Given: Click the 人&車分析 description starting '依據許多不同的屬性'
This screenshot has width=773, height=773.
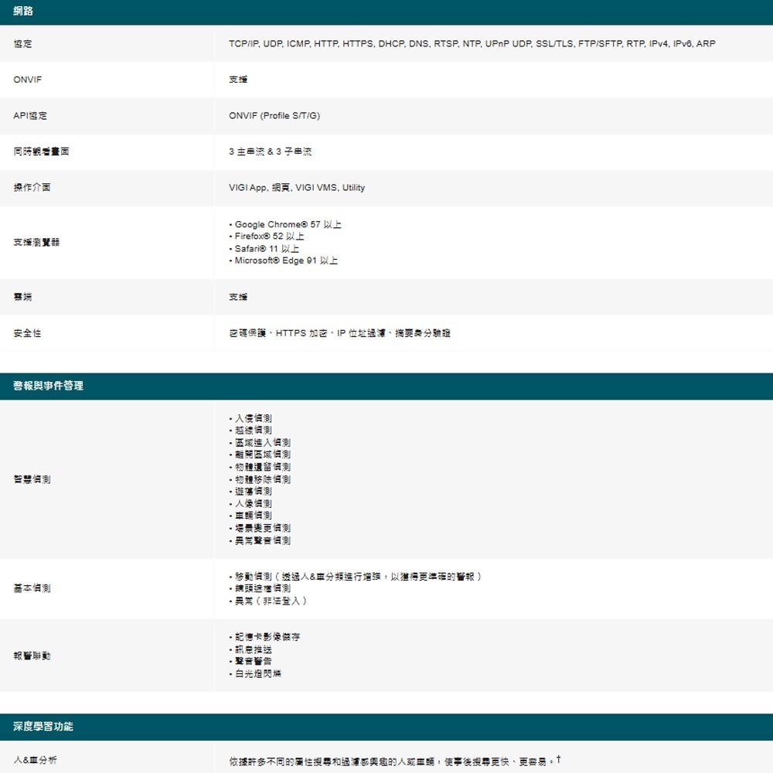Looking at the screenshot, I should (x=395, y=761).
